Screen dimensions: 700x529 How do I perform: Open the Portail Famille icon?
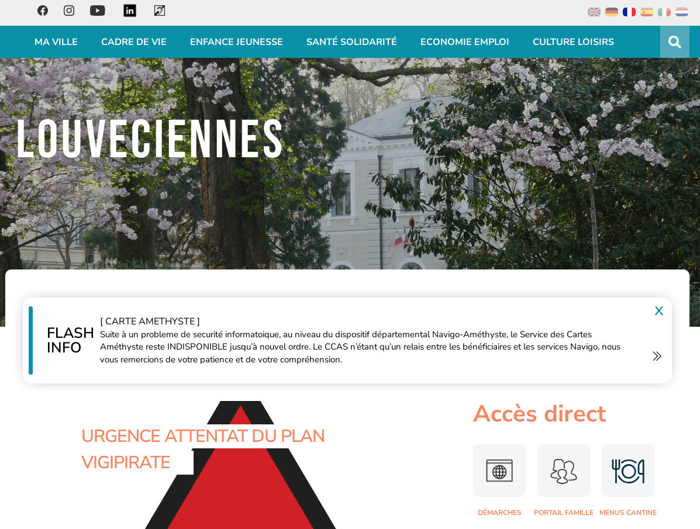pos(563,471)
